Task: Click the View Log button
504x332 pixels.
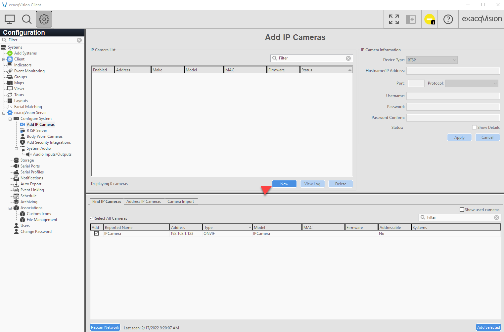Action: [x=312, y=184]
